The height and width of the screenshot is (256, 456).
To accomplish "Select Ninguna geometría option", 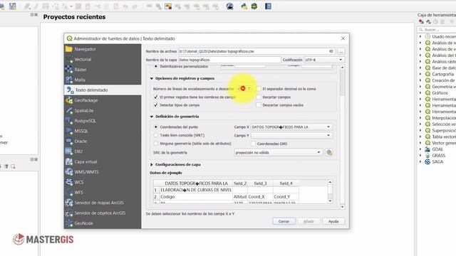I will click(x=156, y=144).
